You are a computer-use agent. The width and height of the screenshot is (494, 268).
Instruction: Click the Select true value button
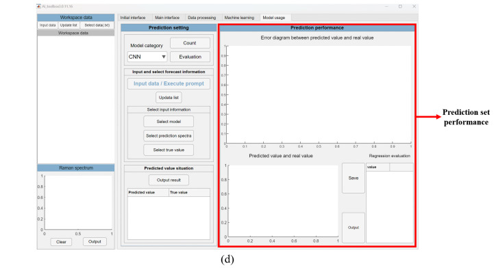[169, 150]
